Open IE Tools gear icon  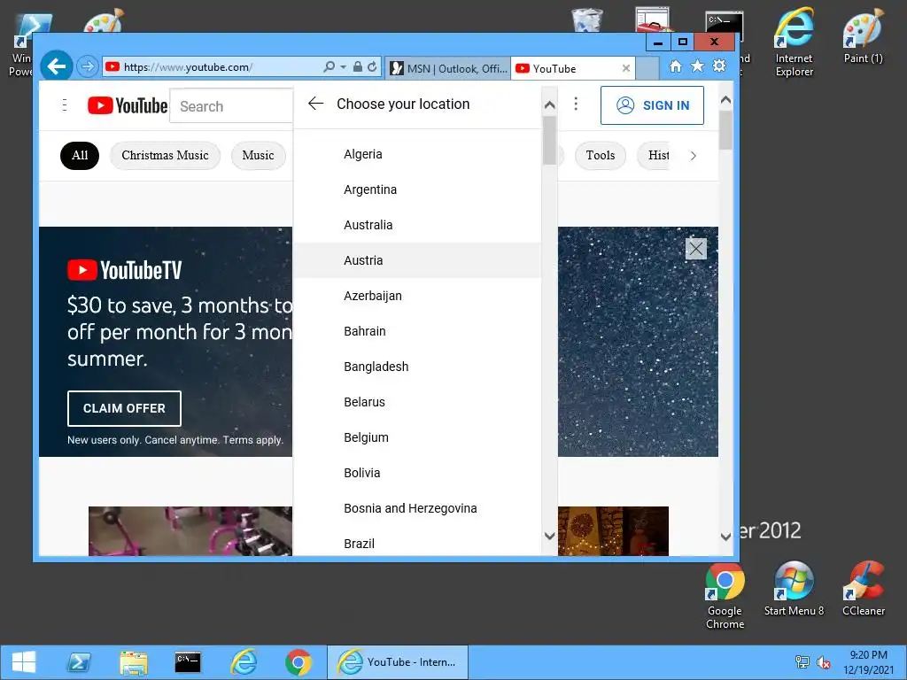coord(719,66)
